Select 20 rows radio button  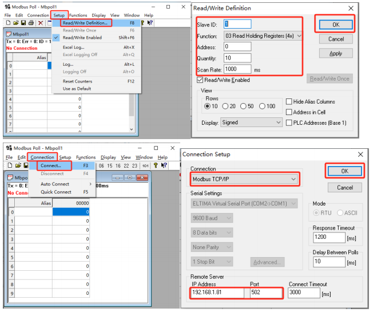point(225,106)
